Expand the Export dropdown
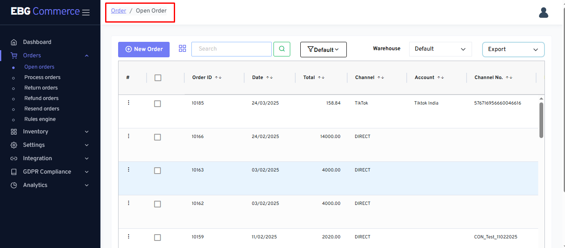 click(x=513, y=49)
